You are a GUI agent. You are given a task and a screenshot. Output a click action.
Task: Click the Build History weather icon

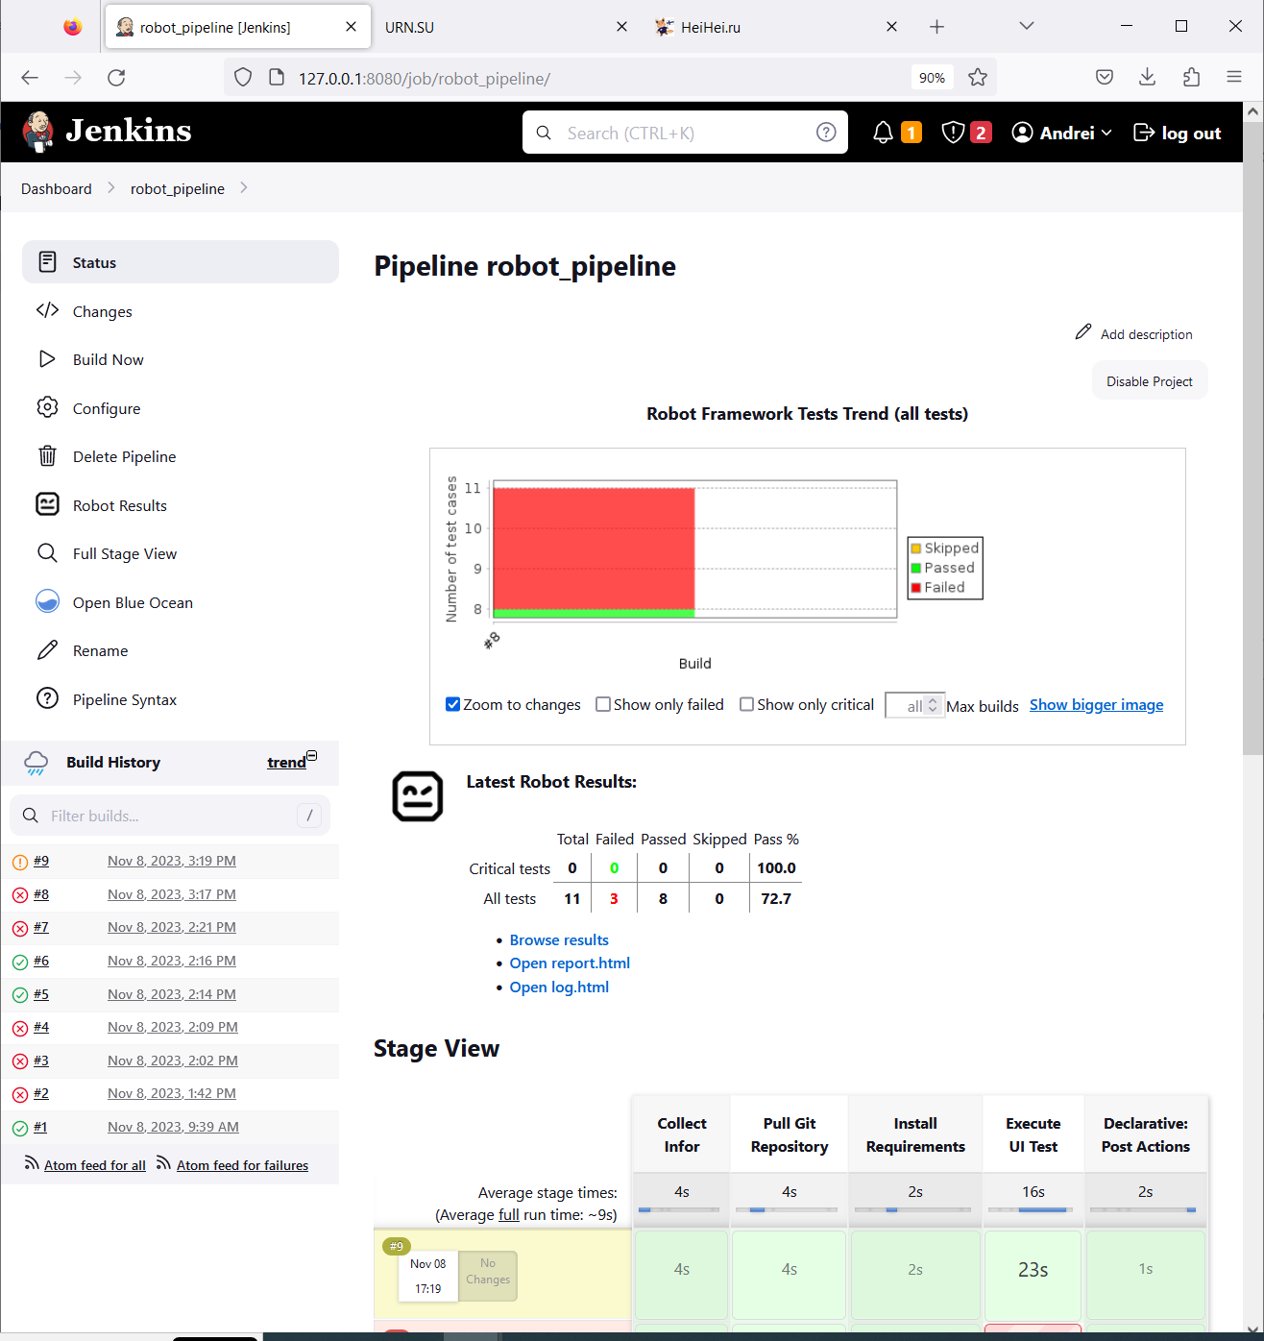pyautogui.click(x=36, y=763)
